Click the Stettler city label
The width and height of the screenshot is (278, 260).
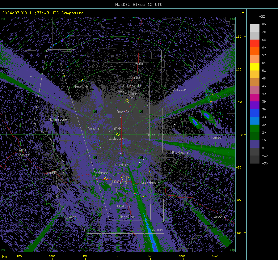coord(180,89)
